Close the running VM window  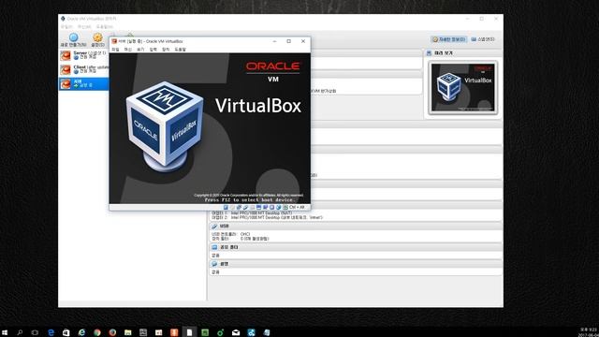tap(303, 41)
